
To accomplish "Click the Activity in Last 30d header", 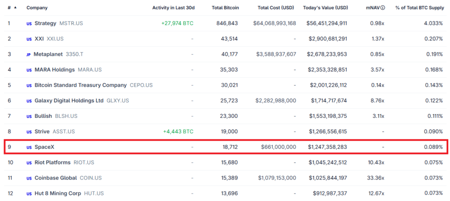I will coord(173,8).
